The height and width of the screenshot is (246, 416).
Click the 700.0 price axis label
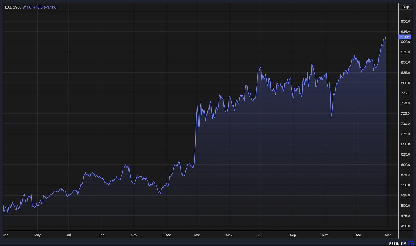(405, 124)
